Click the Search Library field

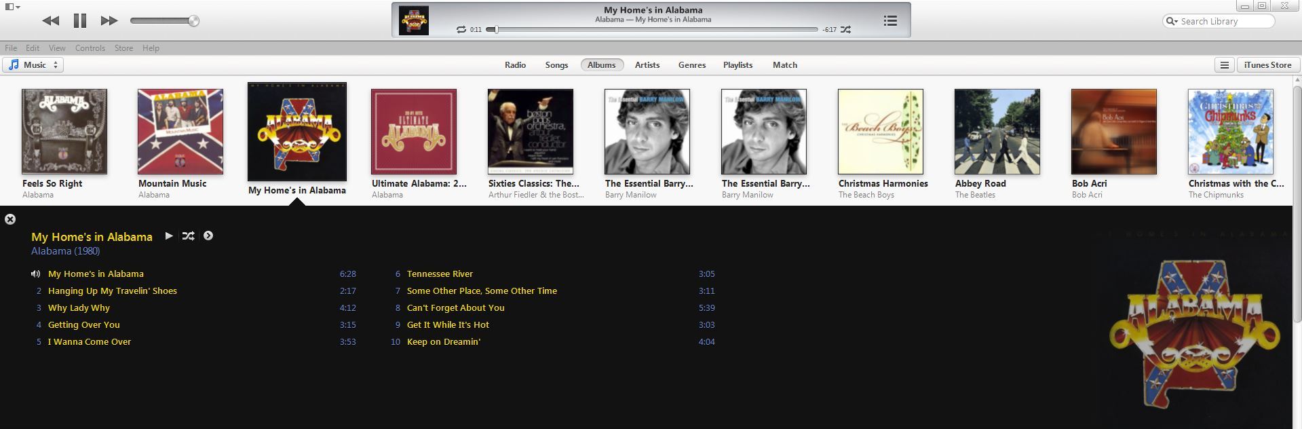click(1219, 21)
